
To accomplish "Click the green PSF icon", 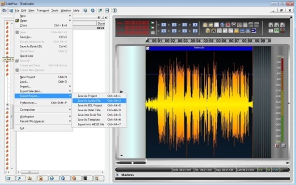I will point(277,30).
